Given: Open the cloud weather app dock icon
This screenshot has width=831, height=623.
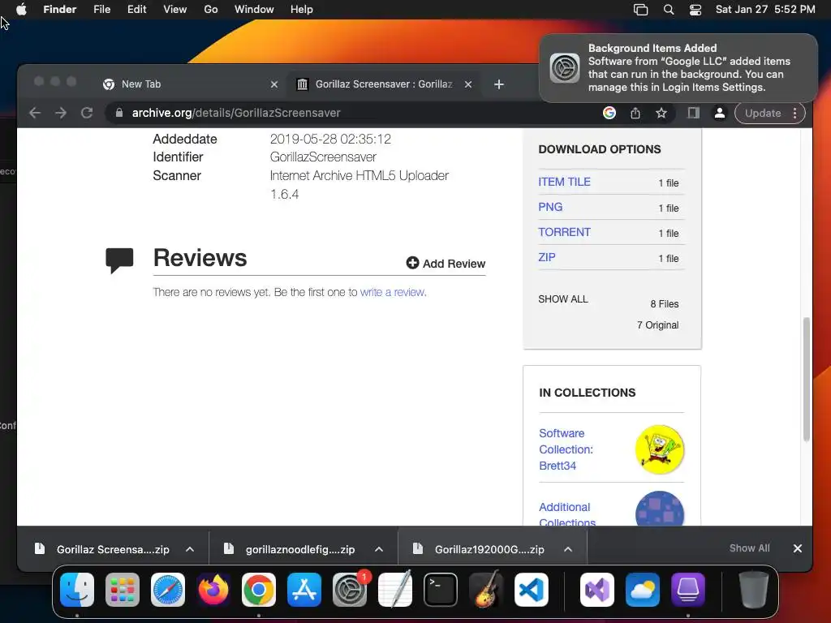Looking at the screenshot, I should 643,590.
